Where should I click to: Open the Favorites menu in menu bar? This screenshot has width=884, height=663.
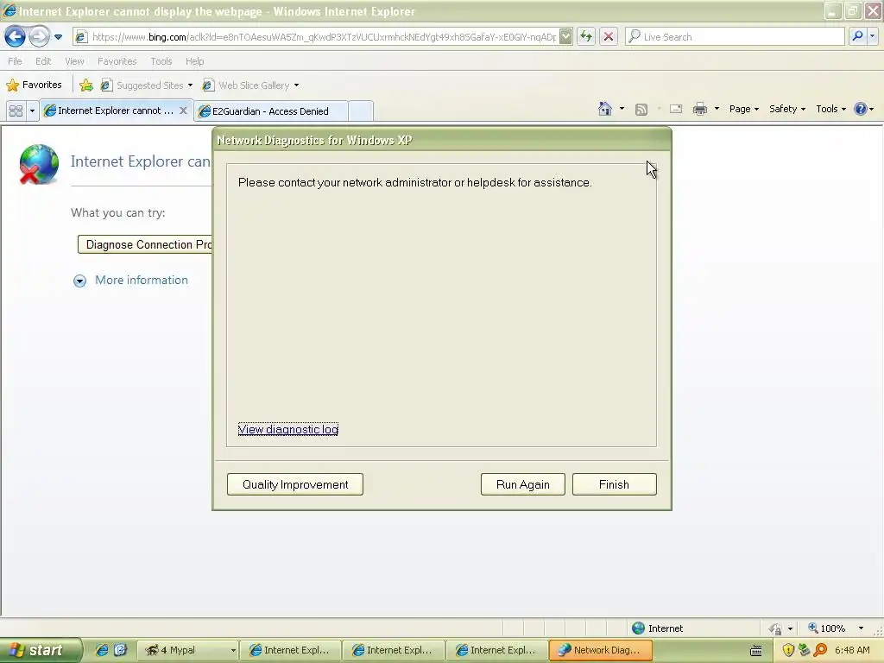tap(117, 61)
